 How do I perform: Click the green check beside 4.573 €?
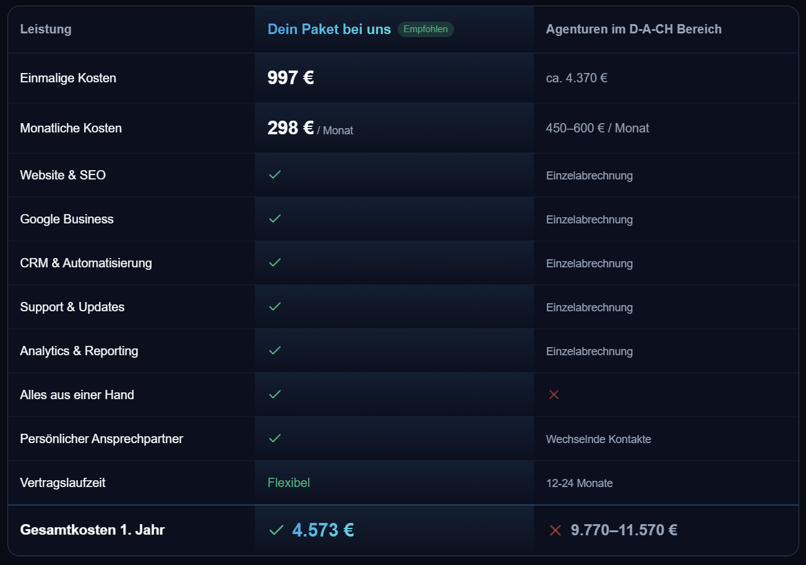(x=276, y=530)
